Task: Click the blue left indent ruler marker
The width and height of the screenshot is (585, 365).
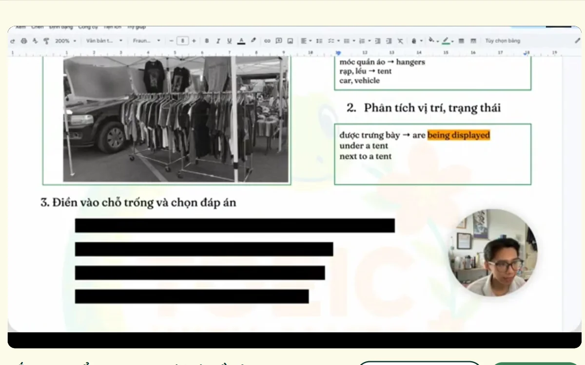Action: click(x=338, y=53)
